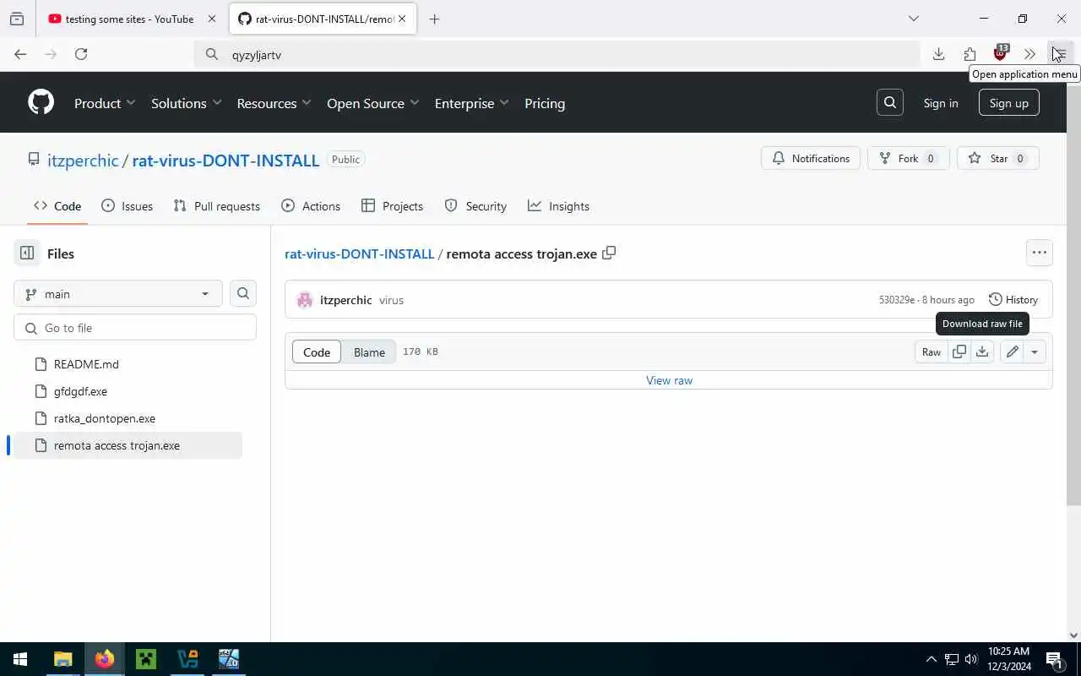Open the Actions tab
This screenshot has width=1081, height=676.
(311, 206)
